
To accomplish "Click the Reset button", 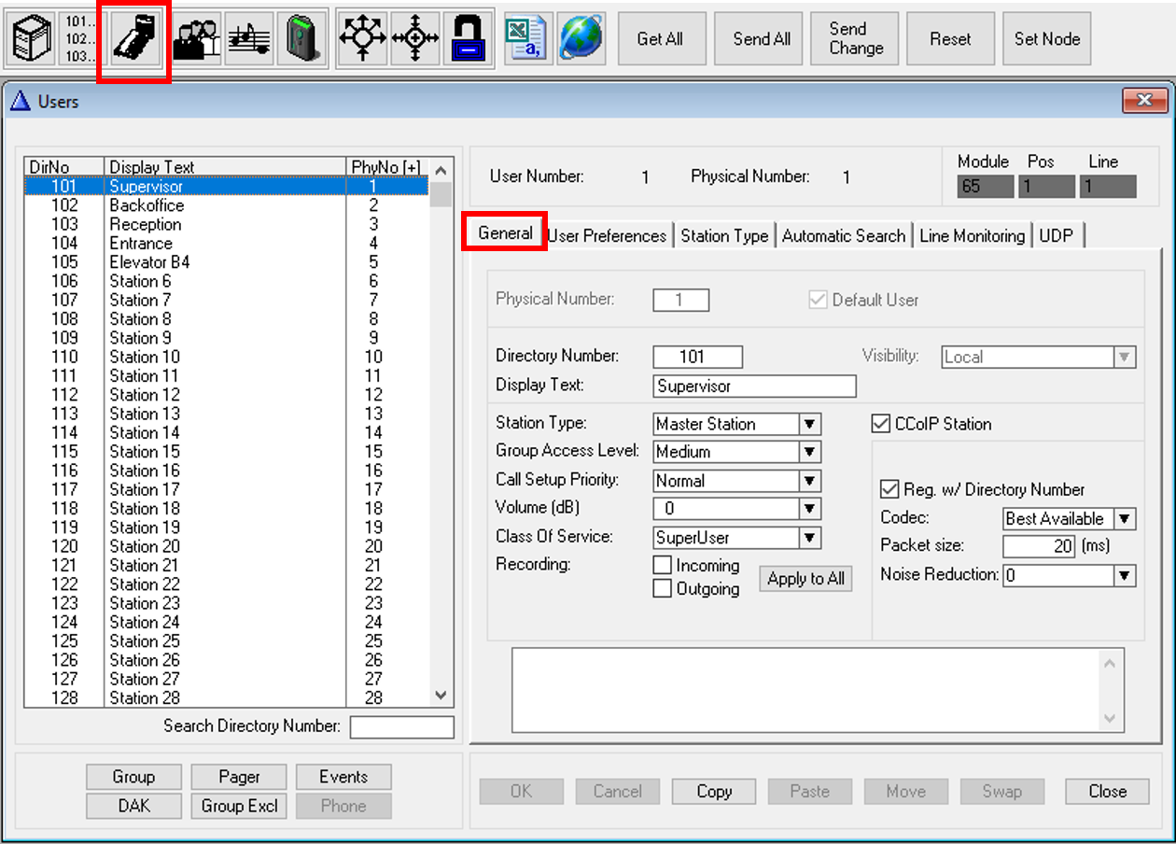I will coord(950,39).
